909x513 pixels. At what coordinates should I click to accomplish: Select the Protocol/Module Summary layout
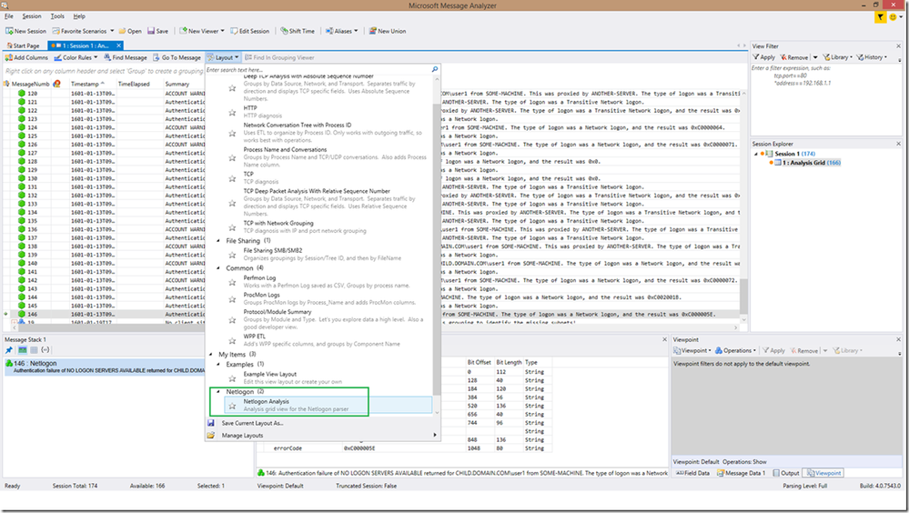coord(328,319)
